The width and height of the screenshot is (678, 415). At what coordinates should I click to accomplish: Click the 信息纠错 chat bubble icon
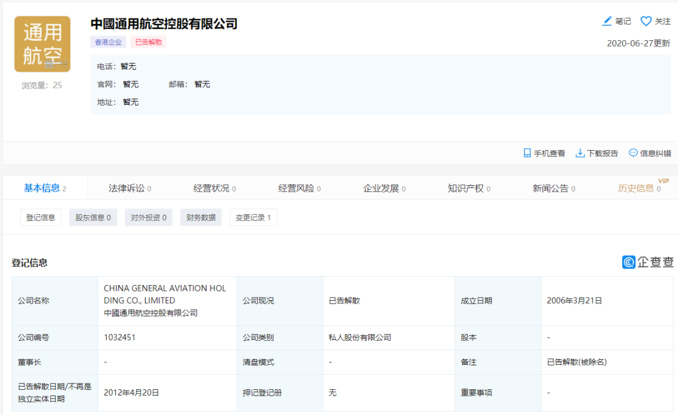tap(633, 153)
